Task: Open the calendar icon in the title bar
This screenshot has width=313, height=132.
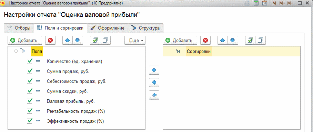Action: (264, 3)
